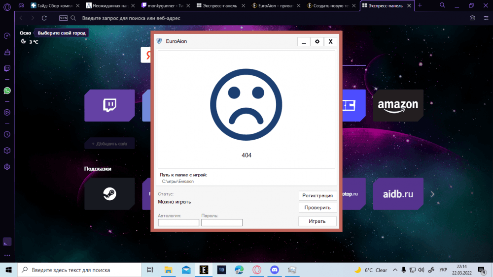
Task: Click the Opera snapshot camera icon
Action: coord(472,18)
